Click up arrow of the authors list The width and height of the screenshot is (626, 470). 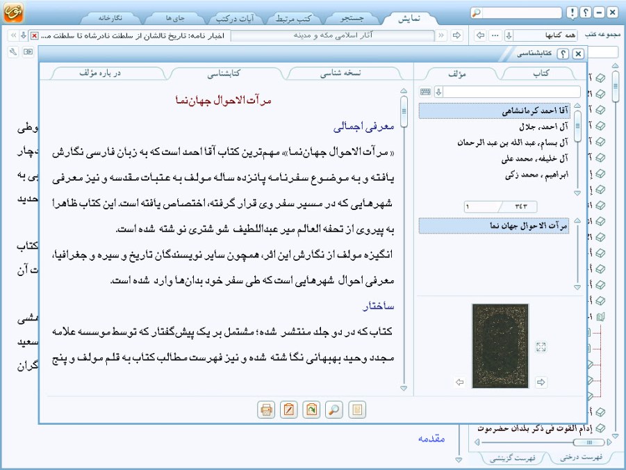pos(577,106)
